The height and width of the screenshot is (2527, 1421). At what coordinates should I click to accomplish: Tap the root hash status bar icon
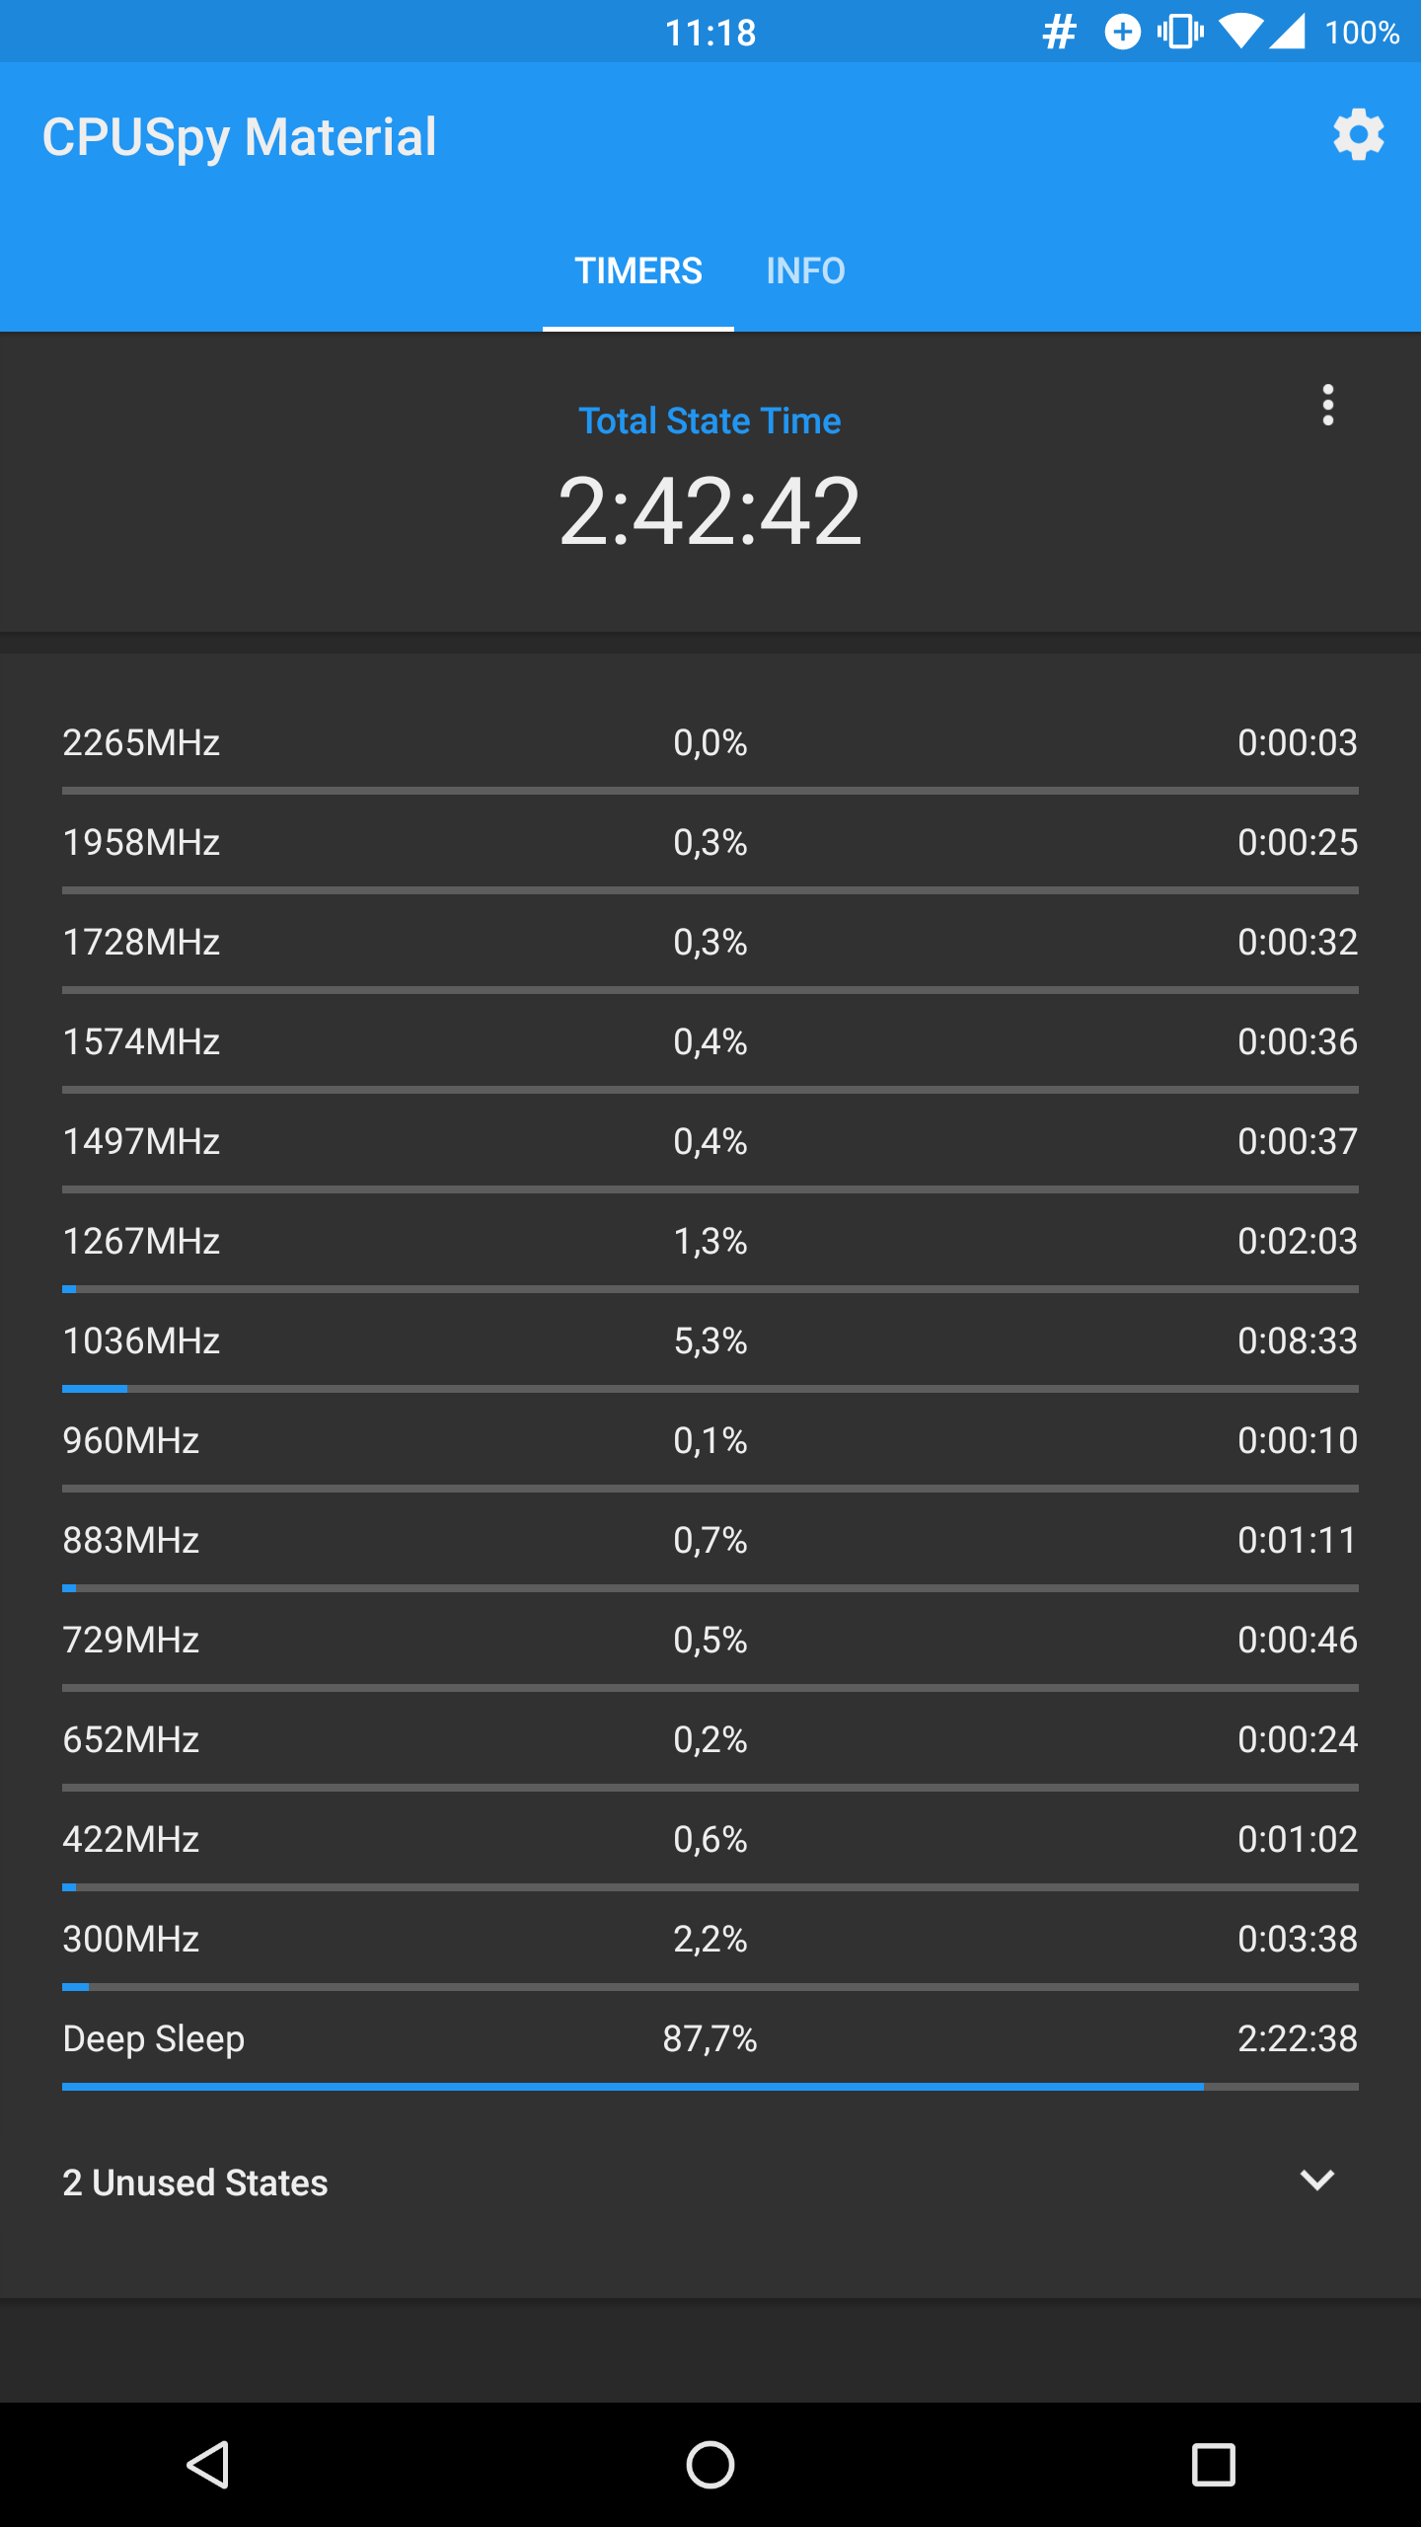[x=1059, y=33]
